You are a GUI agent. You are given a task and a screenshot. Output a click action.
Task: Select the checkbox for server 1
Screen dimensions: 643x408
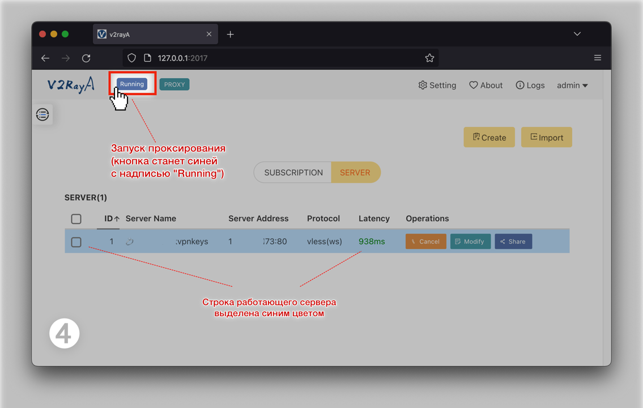[x=76, y=242]
